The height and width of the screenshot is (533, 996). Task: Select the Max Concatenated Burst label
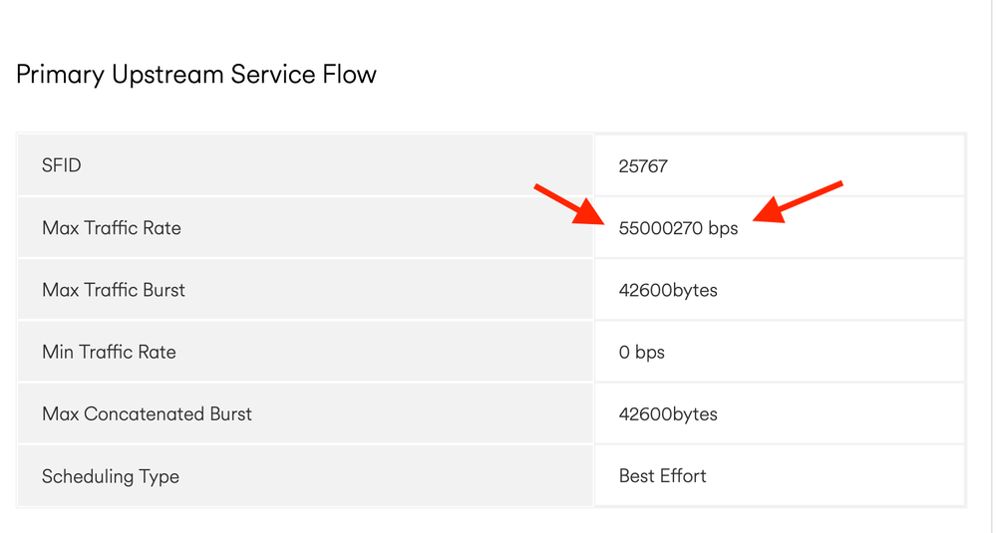(x=147, y=414)
